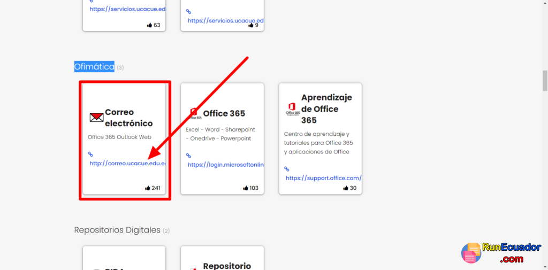The image size is (548, 270).
Task: Click the Aprendizaje de Office 365 title
Action: pos(326,109)
